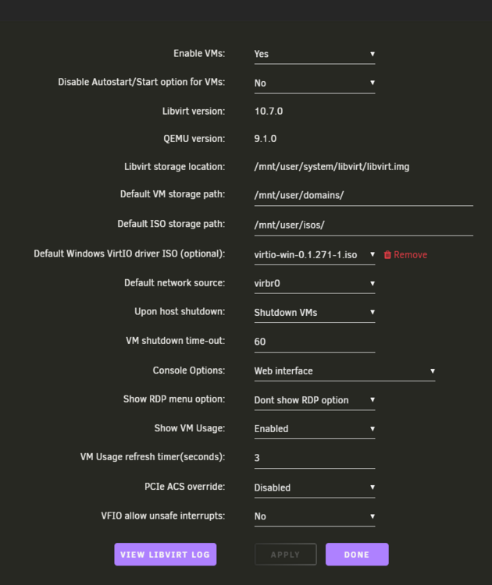Click the Remove link beside VirtIO ISO
Screen dimensions: 492x585
[410, 255]
